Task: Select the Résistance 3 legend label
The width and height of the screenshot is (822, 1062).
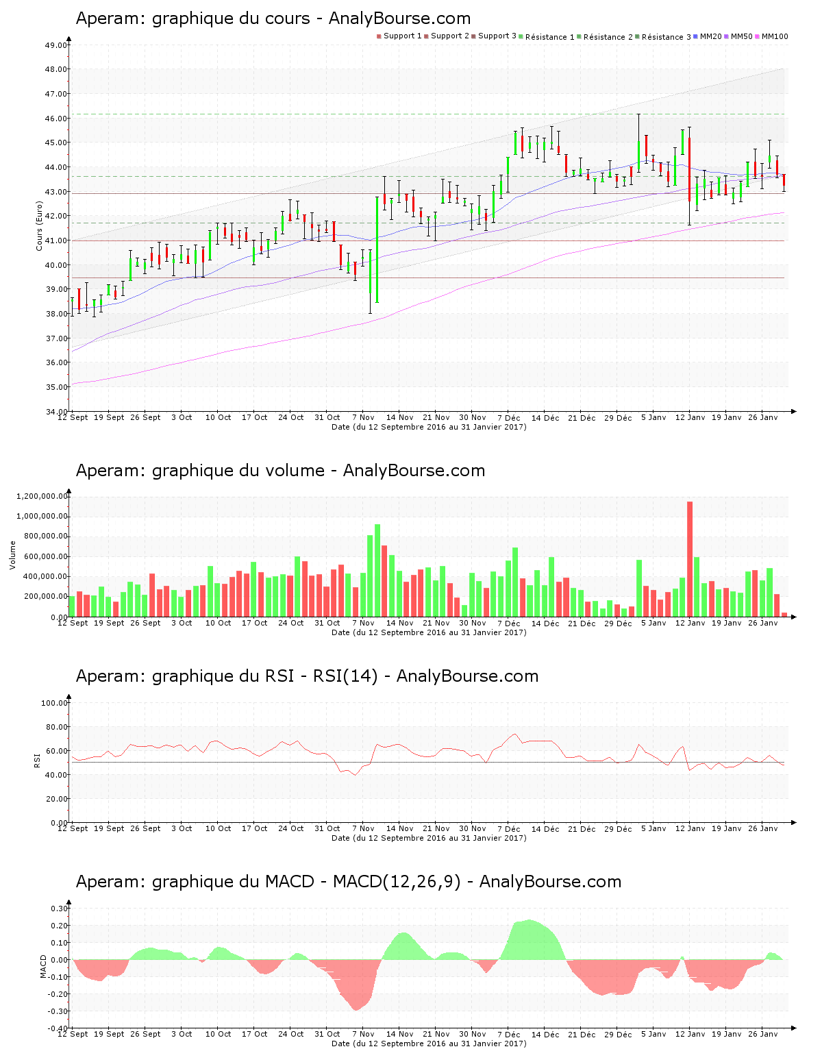Action: [x=667, y=37]
